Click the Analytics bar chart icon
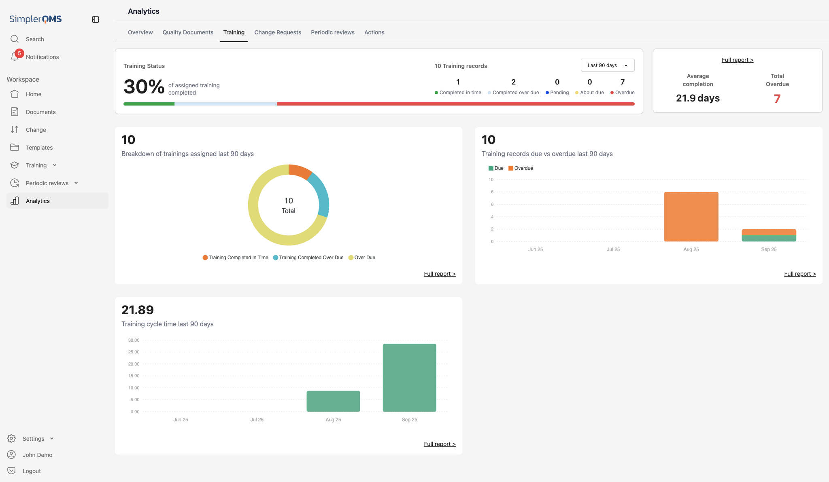Image resolution: width=829 pixels, height=482 pixels. (x=15, y=201)
